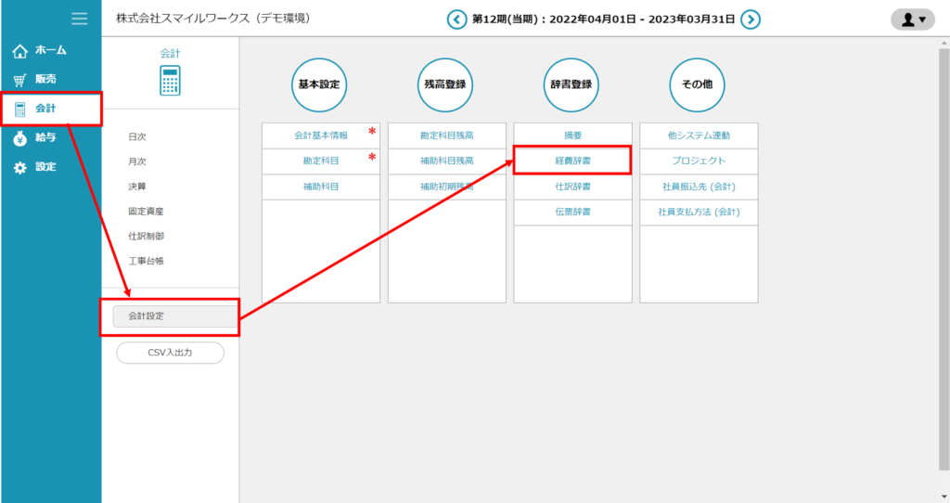Screen dimensions: 950x503
Task: Click the fiscal period 第12期 text
Action: pyautogui.click(x=603, y=19)
